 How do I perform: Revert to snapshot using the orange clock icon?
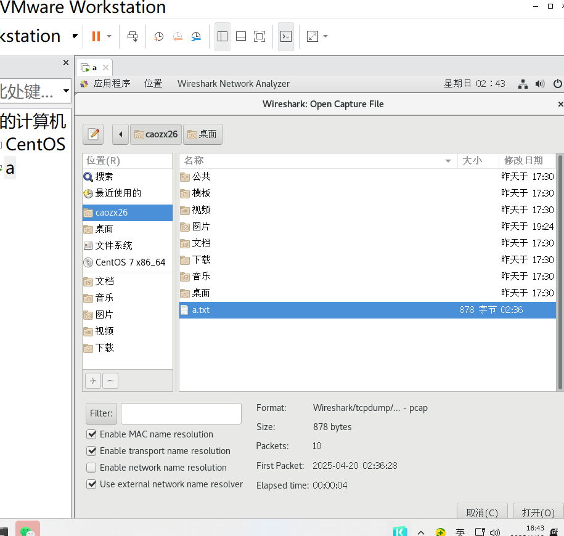[x=178, y=36]
